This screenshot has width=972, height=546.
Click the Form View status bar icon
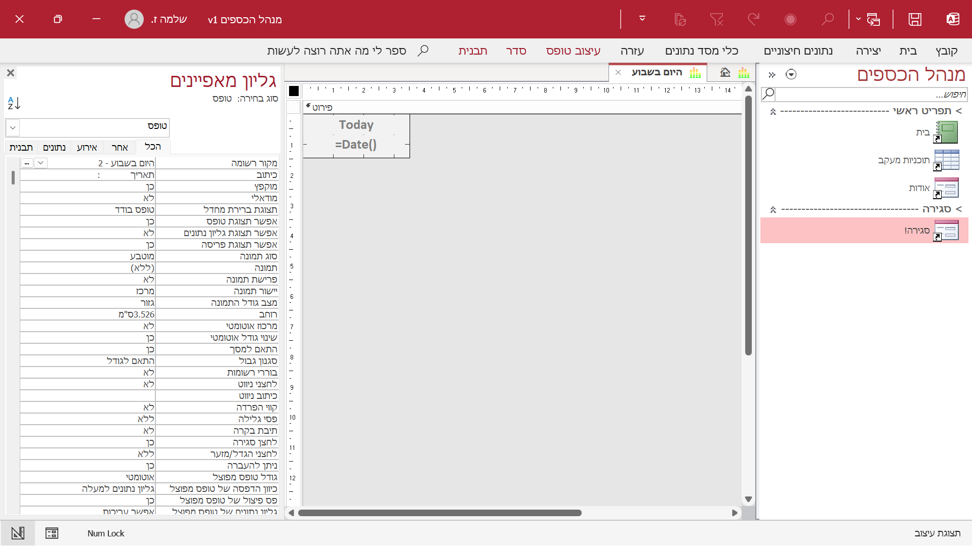(52, 533)
